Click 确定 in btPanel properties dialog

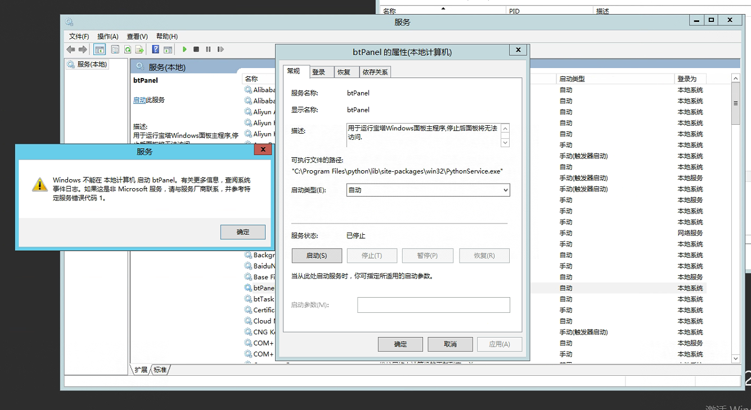coord(401,344)
